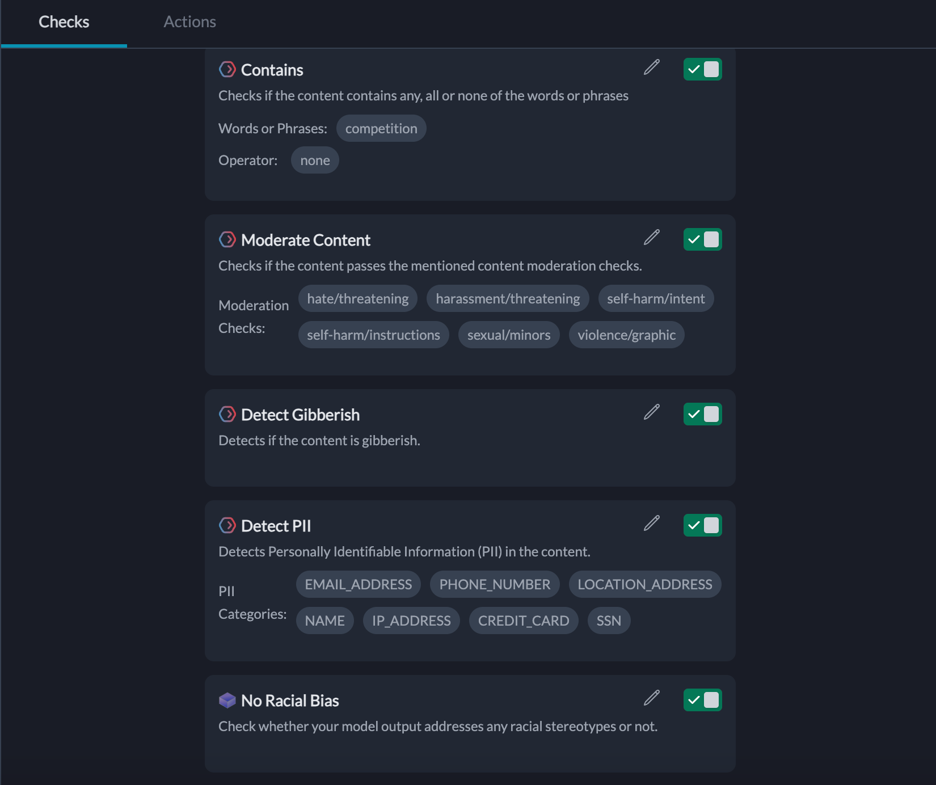Select the hate/threatening moderation chip
The height and width of the screenshot is (785, 936).
357,298
